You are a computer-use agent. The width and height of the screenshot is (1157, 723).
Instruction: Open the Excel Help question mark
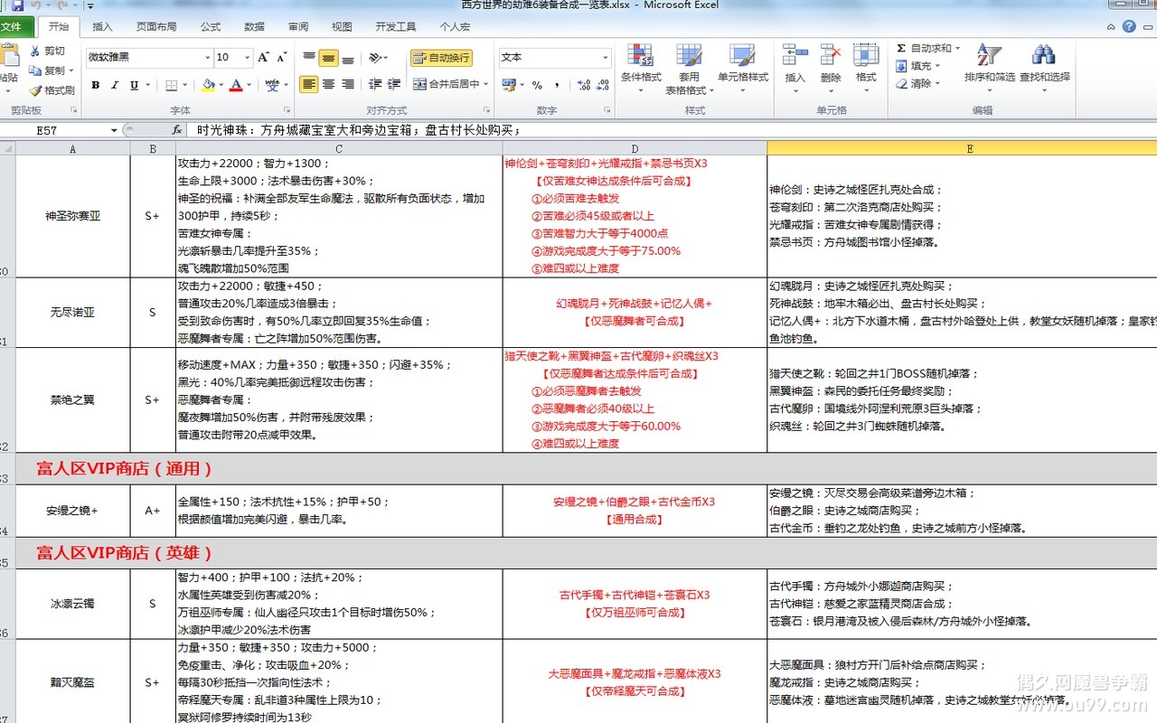click(1129, 27)
